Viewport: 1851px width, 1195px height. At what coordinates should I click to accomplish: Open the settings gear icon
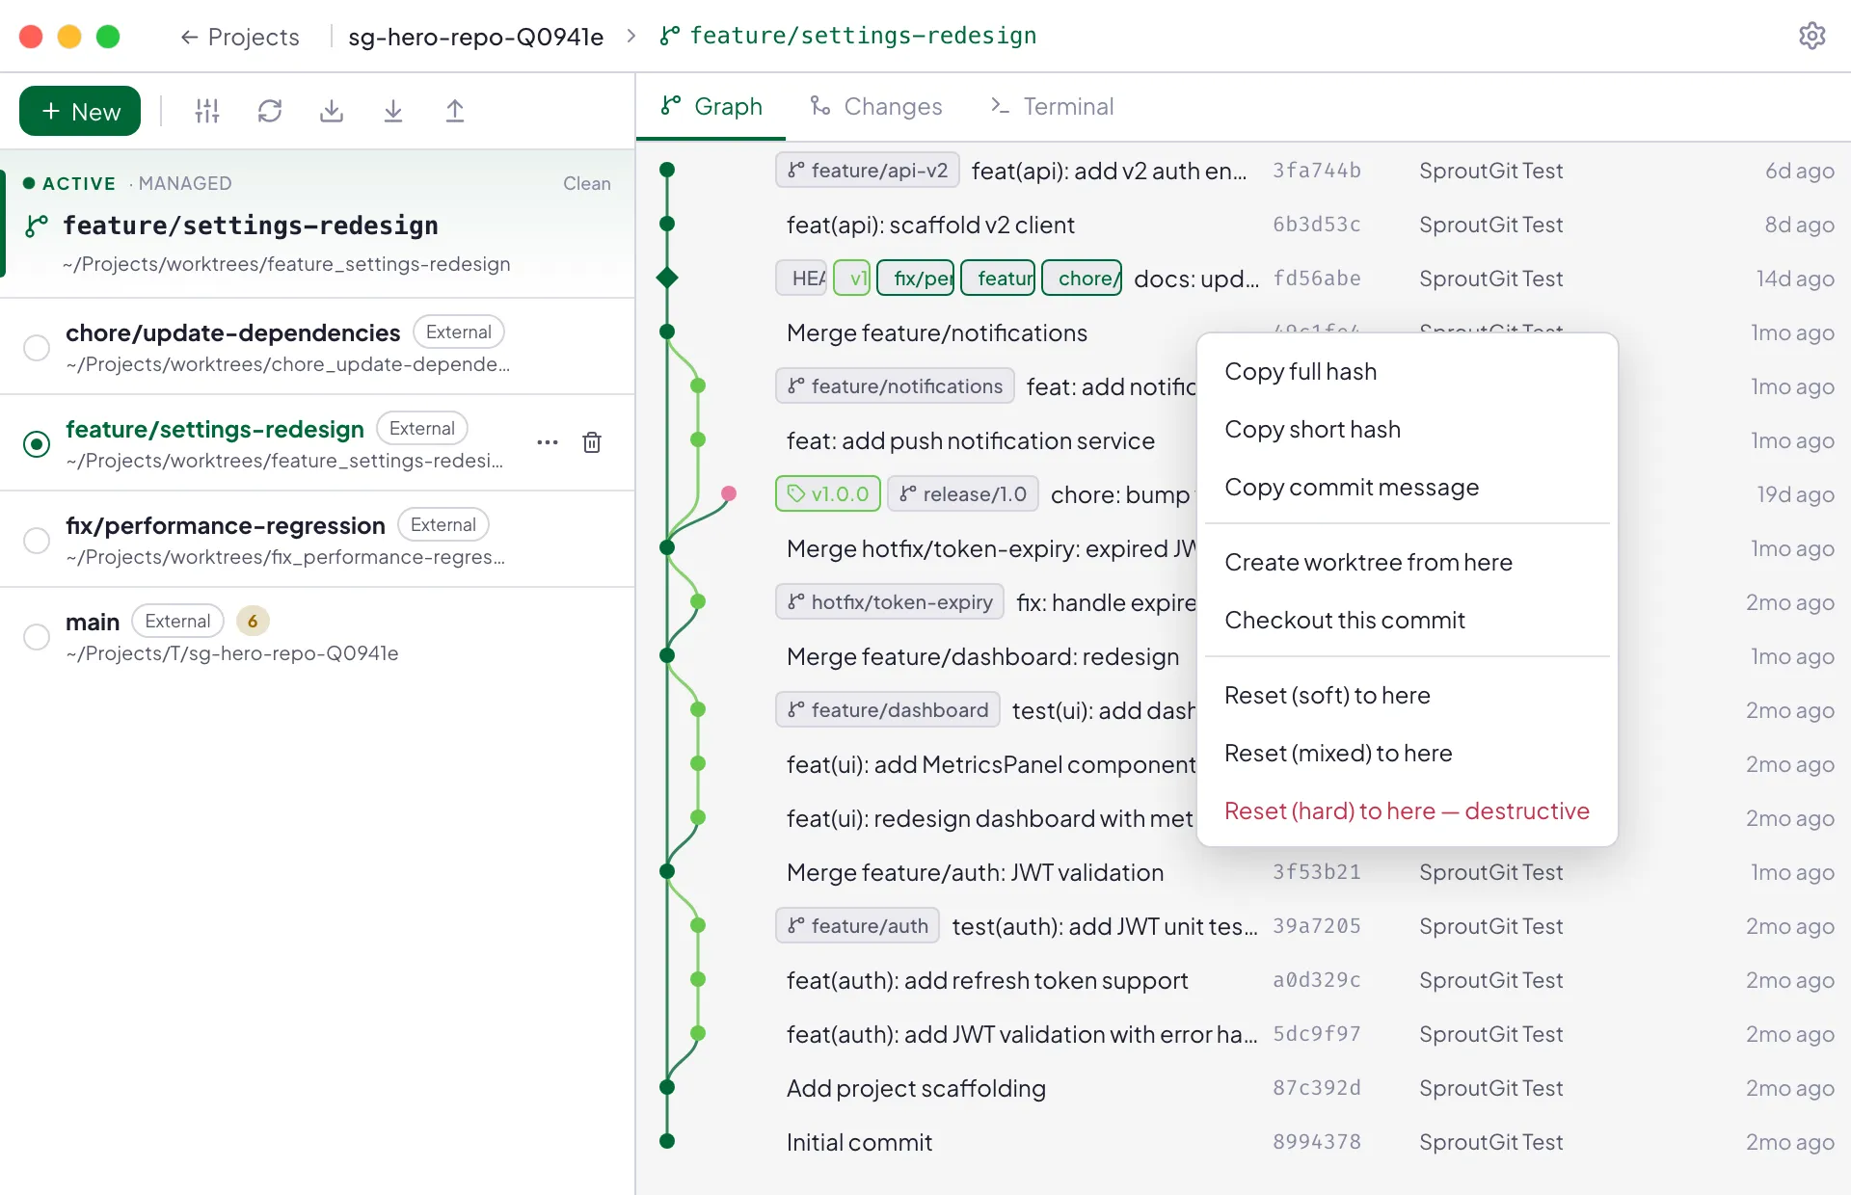(x=1811, y=36)
